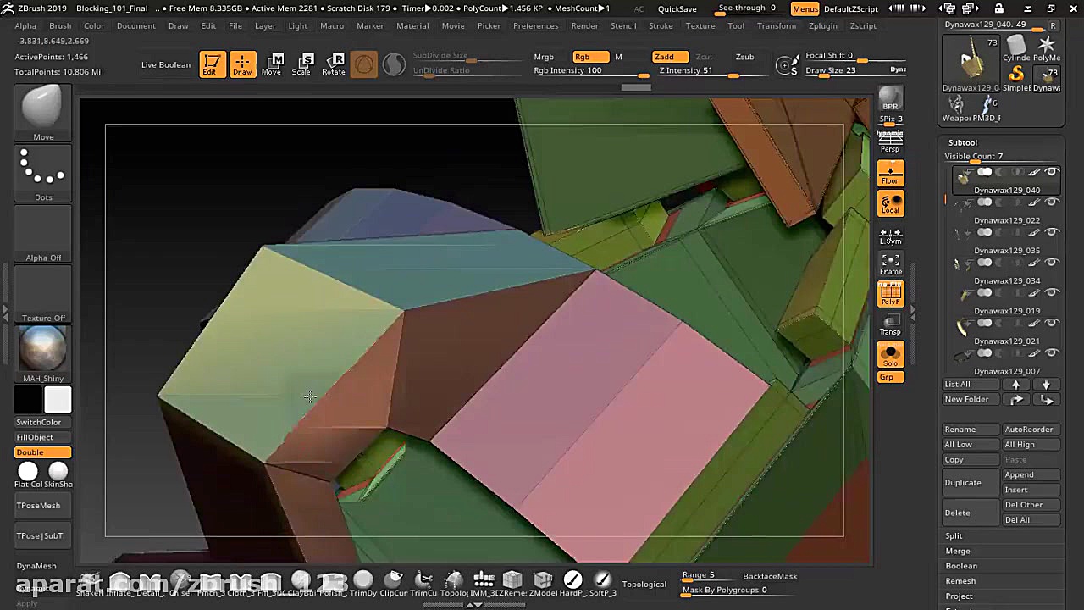Frame the model with Frame button
Screen dimensions: 1084x610
[890, 264]
